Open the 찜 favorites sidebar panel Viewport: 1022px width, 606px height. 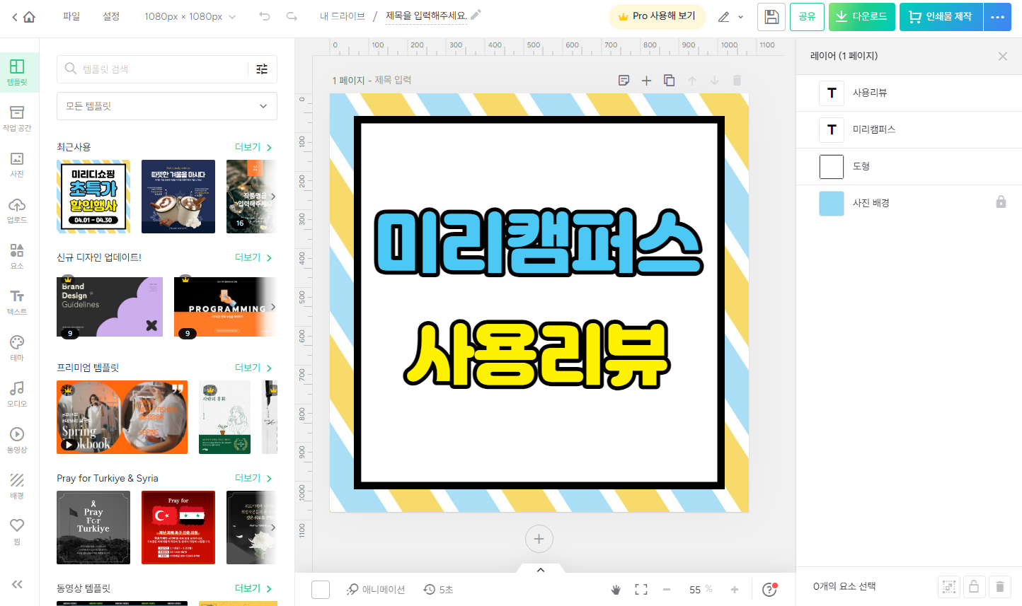(17, 532)
